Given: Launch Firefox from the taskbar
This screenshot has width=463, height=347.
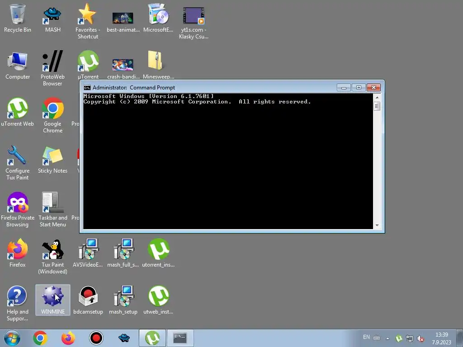Looking at the screenshot, I should [68, 338].
